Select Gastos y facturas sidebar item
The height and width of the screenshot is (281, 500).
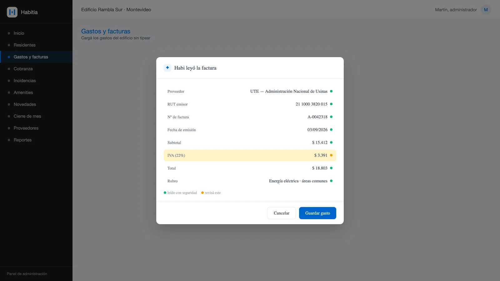(36, 57)
